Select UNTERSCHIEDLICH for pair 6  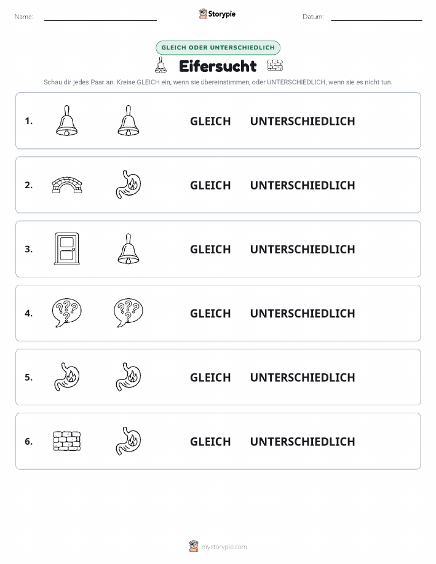[x=303, y=442]
